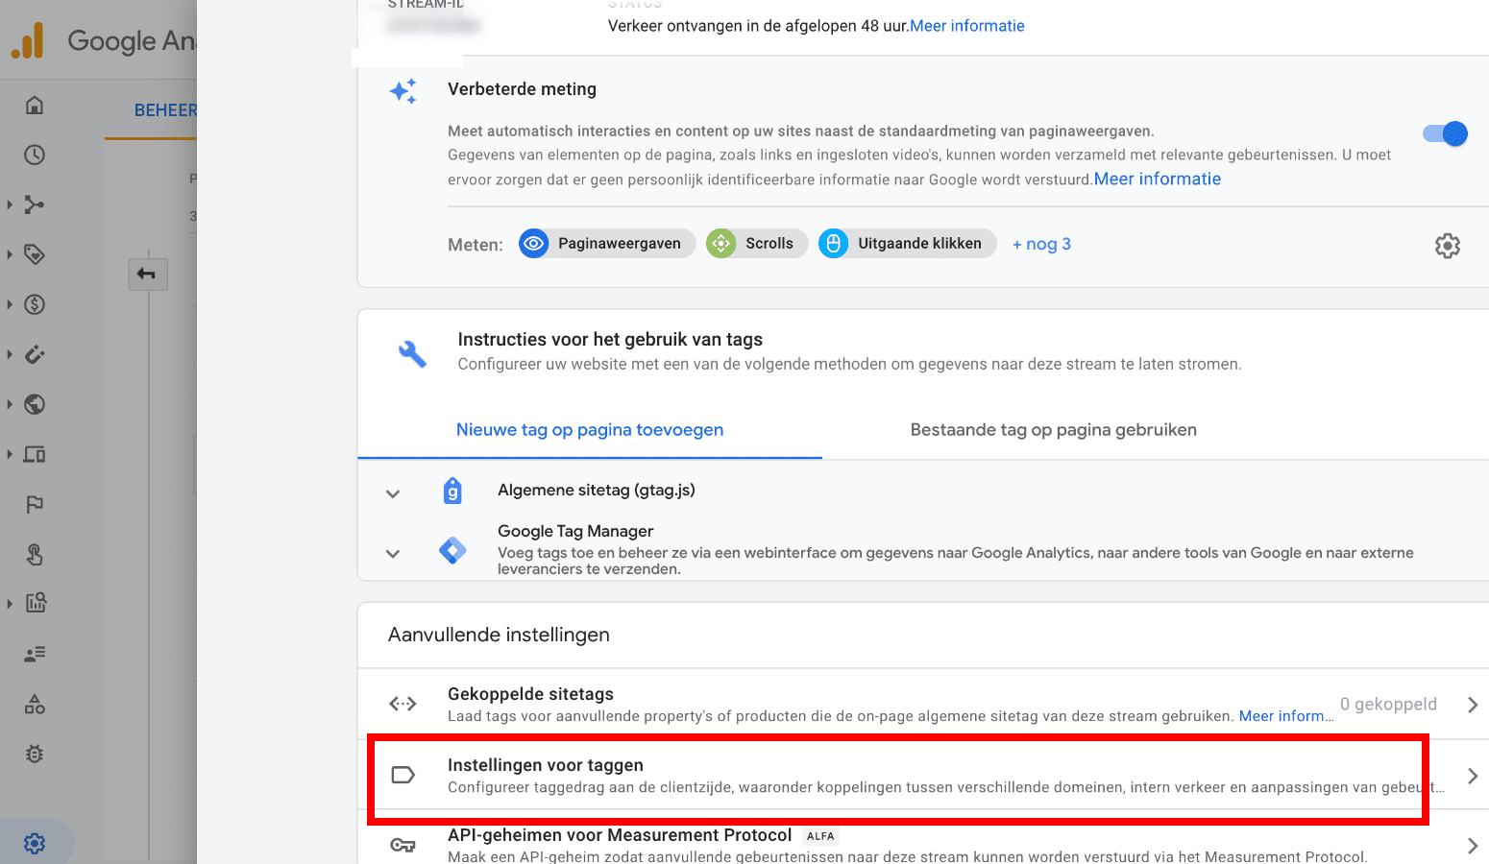Expand the Algemene sitetag (gtag.js) chevron
Viewport: 1489px width, 864px height.
point(392,493)
